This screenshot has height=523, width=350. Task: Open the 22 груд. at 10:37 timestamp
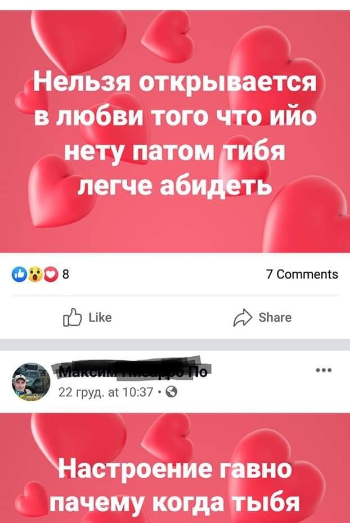point(106,393)
